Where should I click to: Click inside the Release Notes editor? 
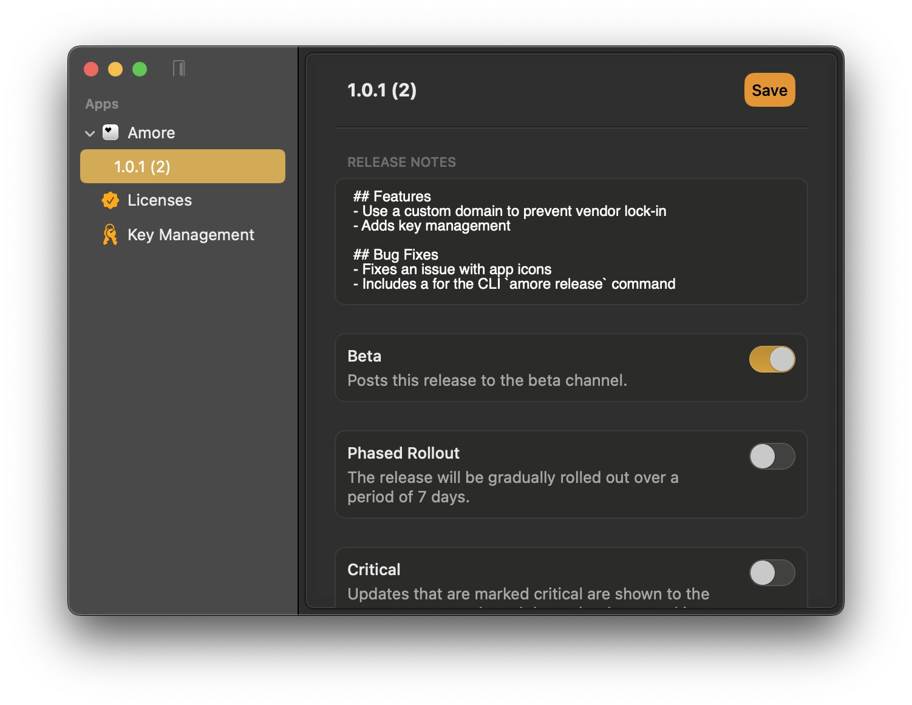click(571, 241)
